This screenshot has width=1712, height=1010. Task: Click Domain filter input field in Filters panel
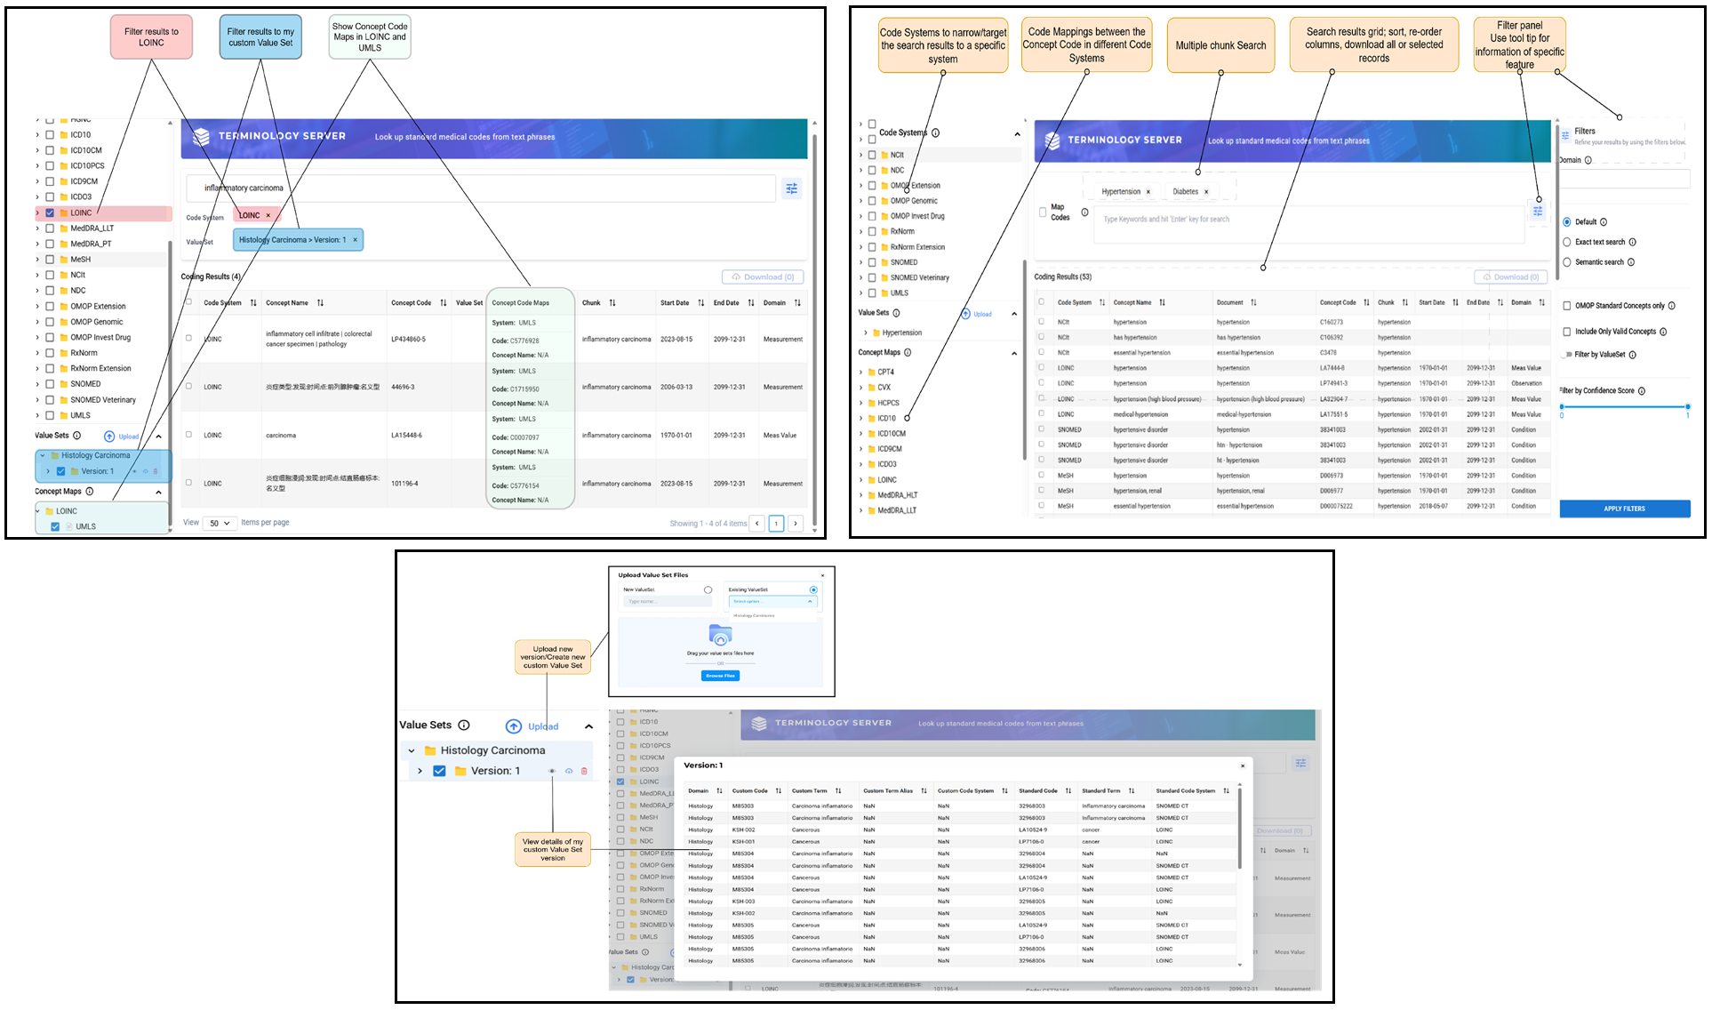pos(1624,179)
